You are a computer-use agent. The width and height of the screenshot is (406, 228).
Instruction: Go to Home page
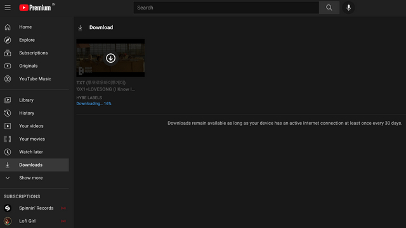pos(34,27)
